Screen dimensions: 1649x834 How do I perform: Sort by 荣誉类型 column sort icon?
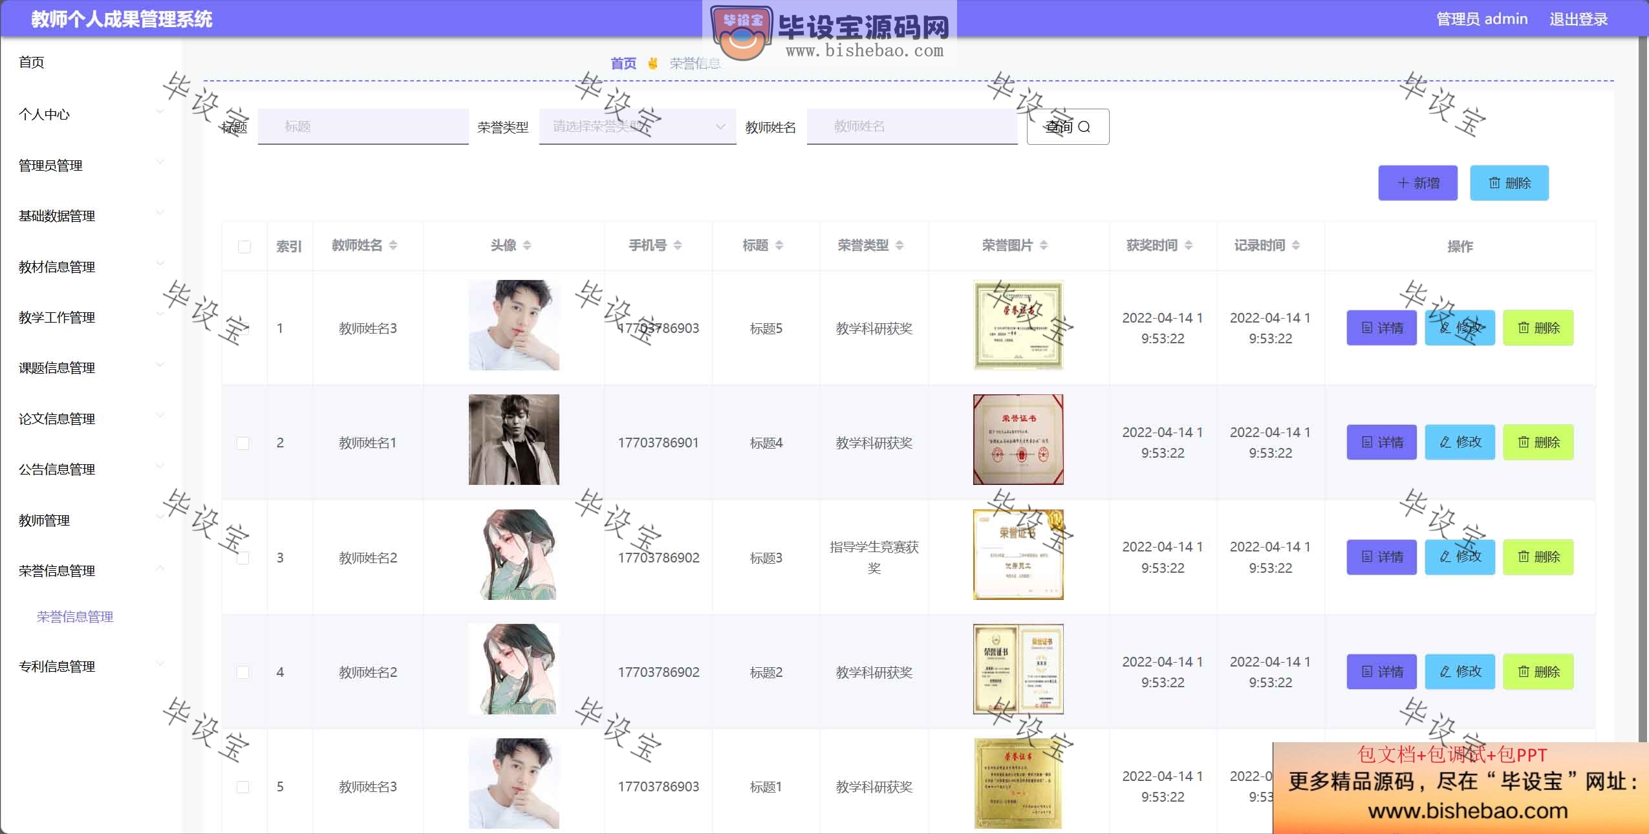point(900,245)
